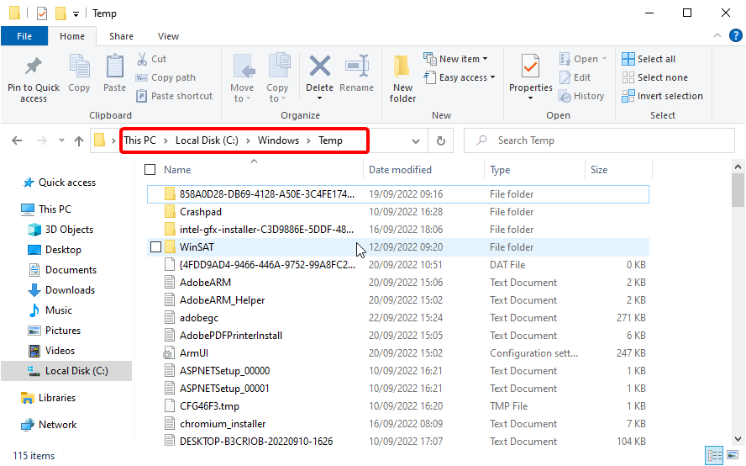Select CFG46F3.tmp file
The width and height of the screenshot is (746, 466).
point(397,406)
